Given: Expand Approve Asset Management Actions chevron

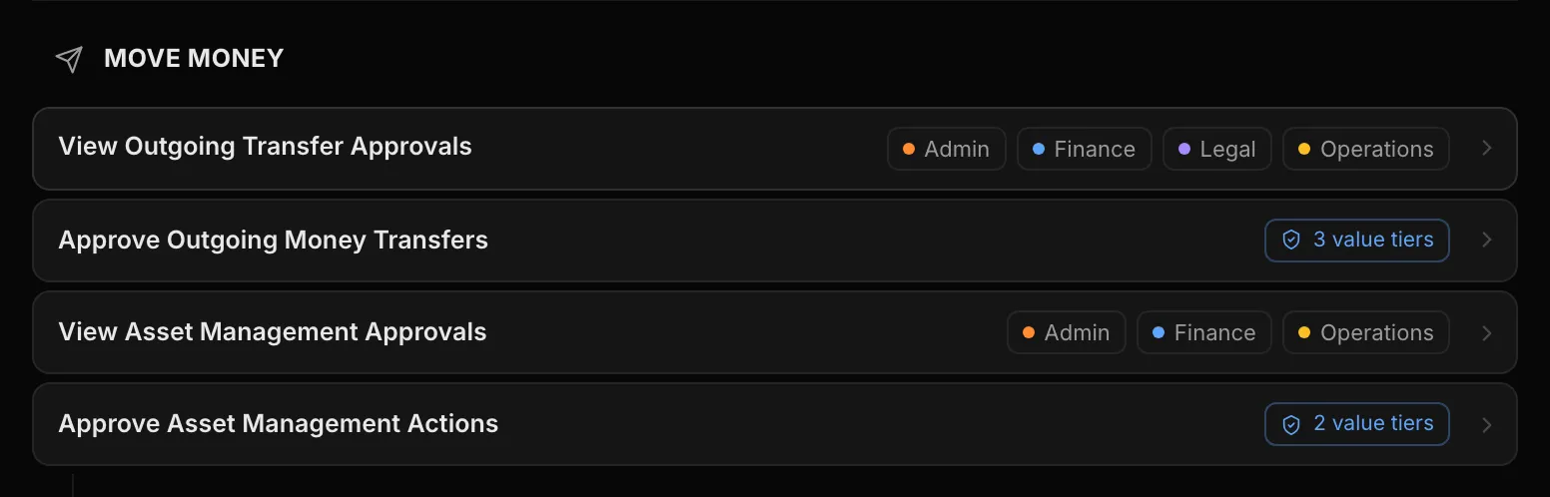Looking at the screenshot, I should coord(1487,424).
